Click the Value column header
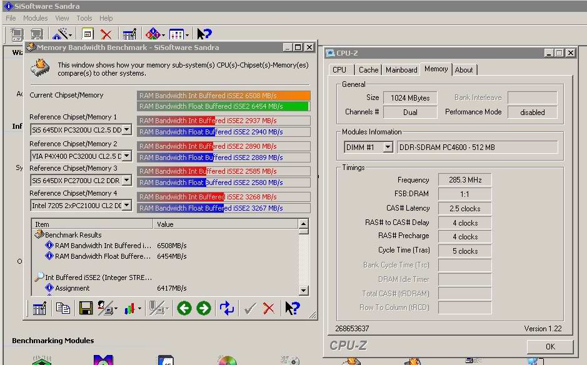The width and height of the screenshot is (587, 365). click(226, 224)
